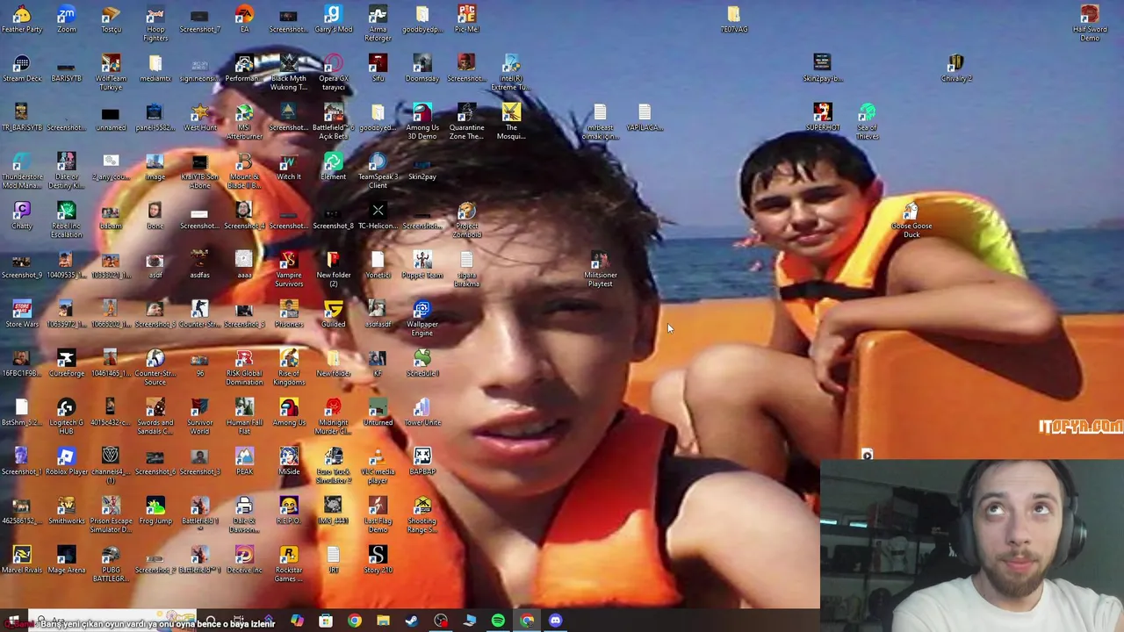The image size is (1124, 632).
Task: Select the Hoop Fighters desktop icon
Action: (x=155, y=24)
